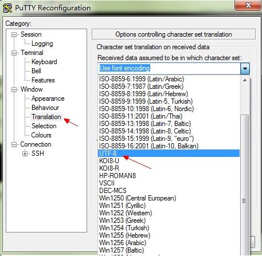Select VSCII encoding option
The height and width of the screenshot is (256, 262).
coord(169,183)
